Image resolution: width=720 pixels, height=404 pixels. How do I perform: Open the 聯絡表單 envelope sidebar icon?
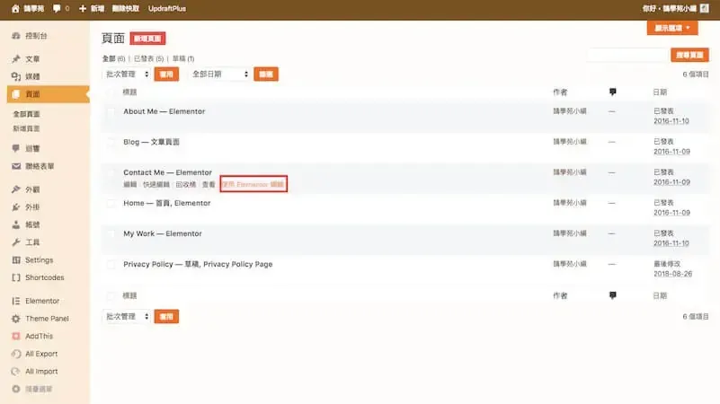point(16,166)
